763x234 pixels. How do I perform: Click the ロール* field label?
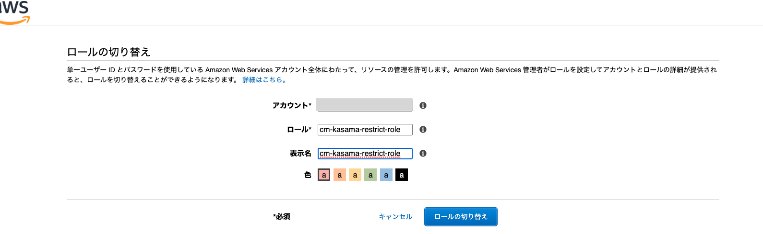(299, 129)
